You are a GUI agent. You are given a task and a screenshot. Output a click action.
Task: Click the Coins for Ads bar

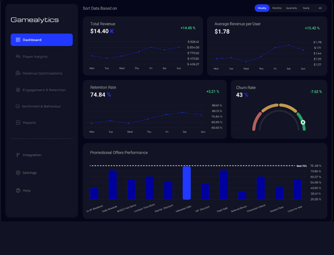click(298, 190)
